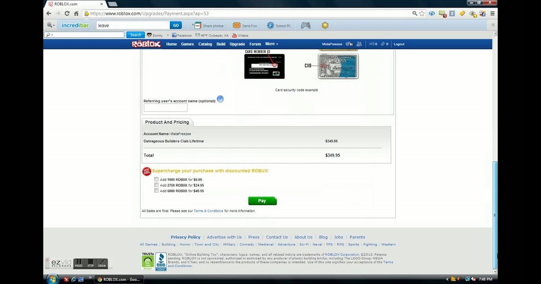Image resolution: width=541 pixels, height=284 pixels.
Task: Click the ezvid Draw button
Action: point(102,263)
